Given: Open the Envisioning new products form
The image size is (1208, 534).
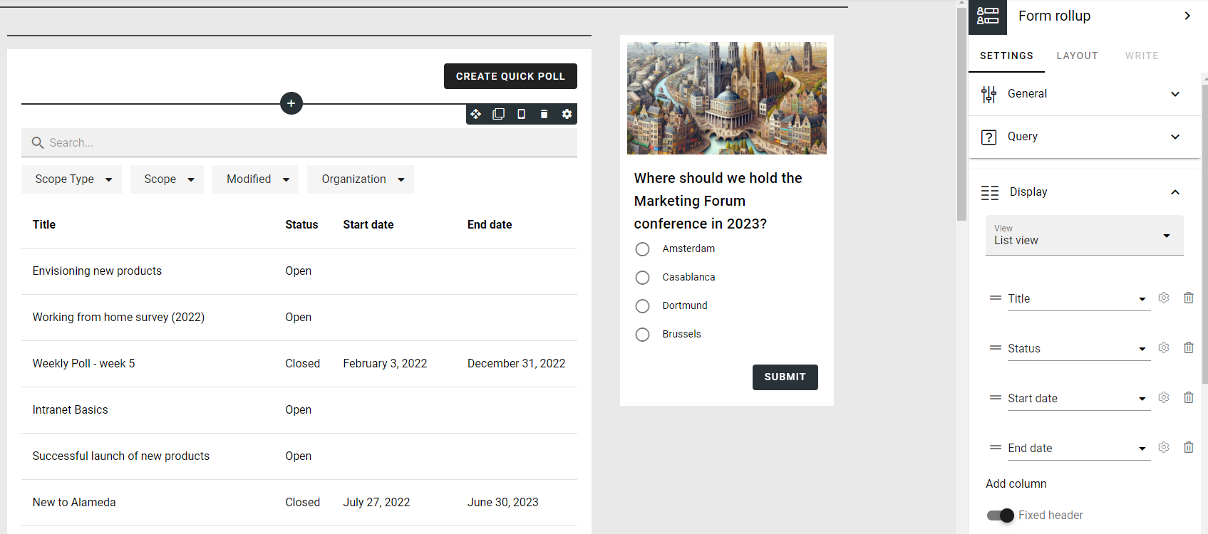Looking at the screenshot, I should click(x=97, y=271).
